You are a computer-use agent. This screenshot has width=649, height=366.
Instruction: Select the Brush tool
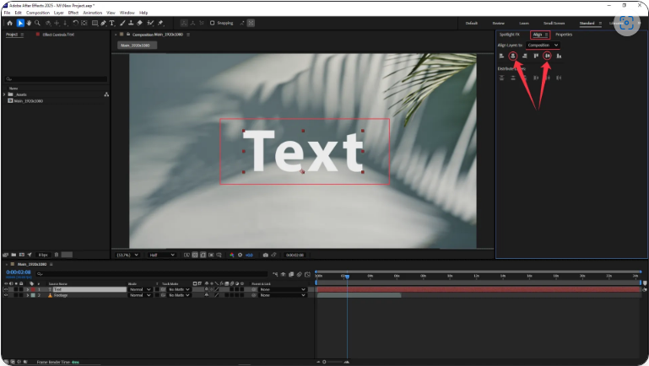[x=122, y=23]
